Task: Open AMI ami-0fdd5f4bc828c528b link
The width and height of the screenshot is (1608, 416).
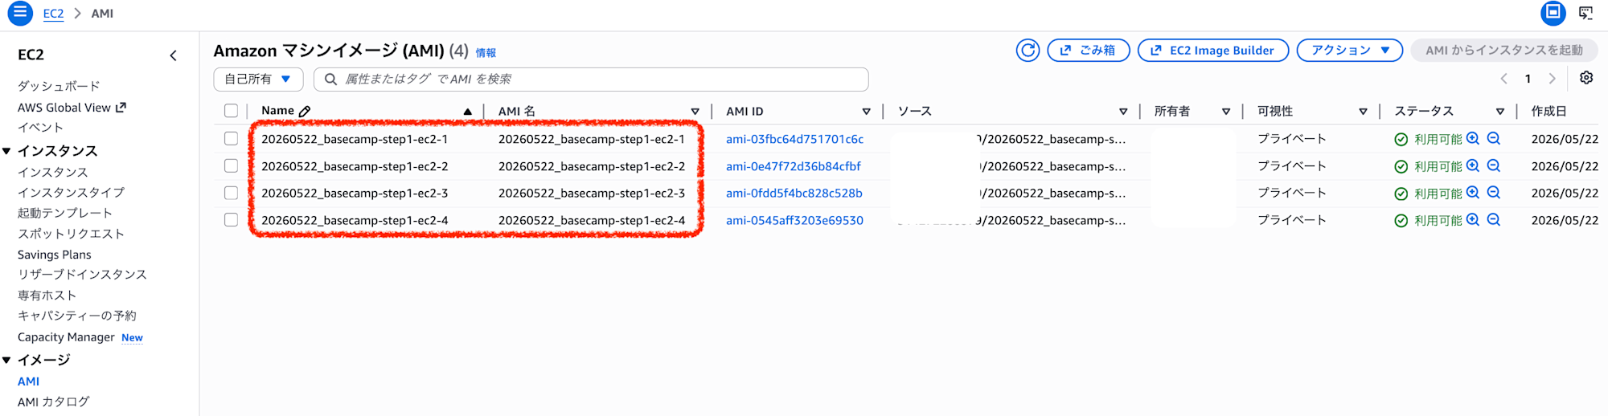Action: (x=794, y=193)
